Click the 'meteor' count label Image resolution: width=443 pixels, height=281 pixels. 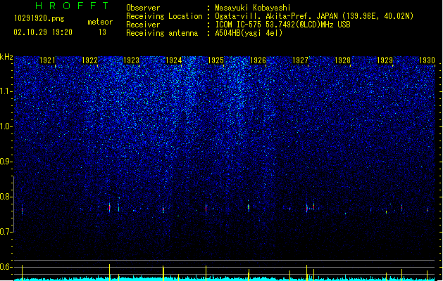[100, 22]
